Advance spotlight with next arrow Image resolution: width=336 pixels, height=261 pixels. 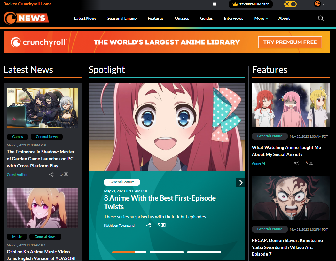240,183
